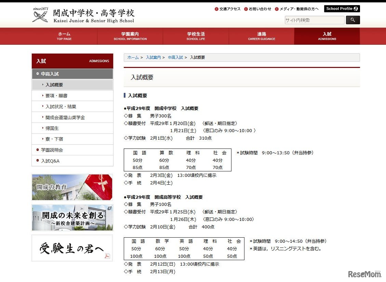Select 入試概要 in the sidebar

coord(72,85)
